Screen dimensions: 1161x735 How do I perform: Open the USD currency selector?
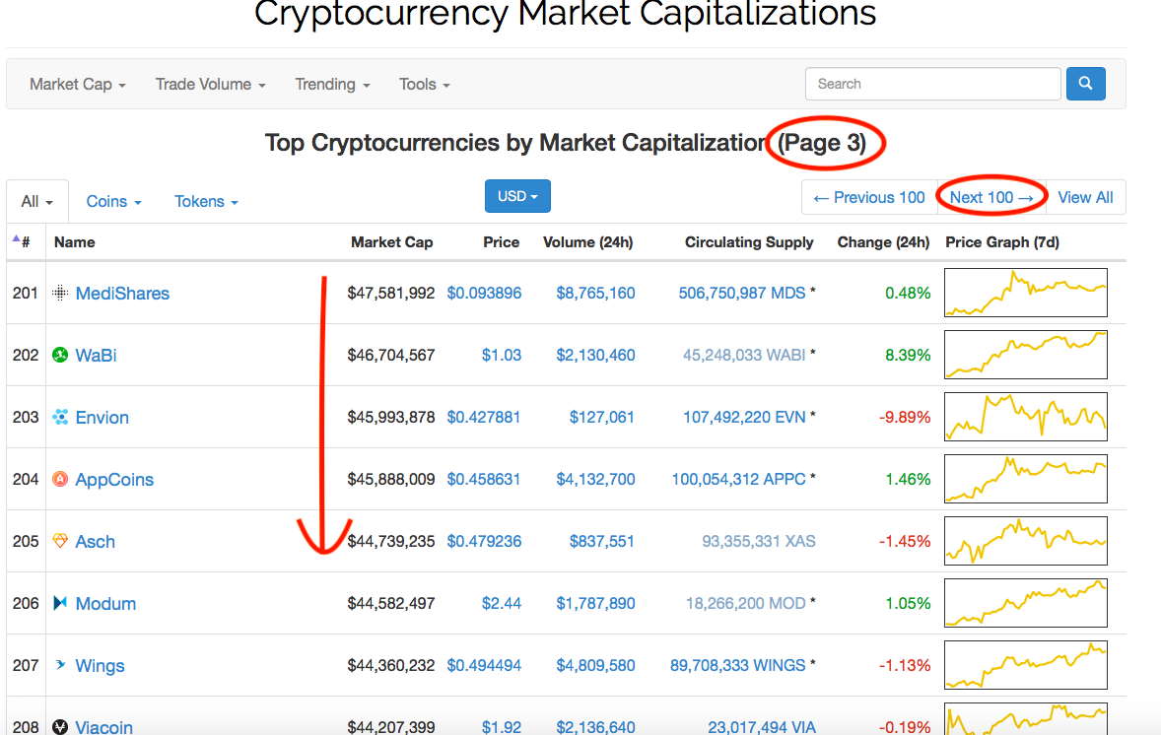tap(517, 196)
